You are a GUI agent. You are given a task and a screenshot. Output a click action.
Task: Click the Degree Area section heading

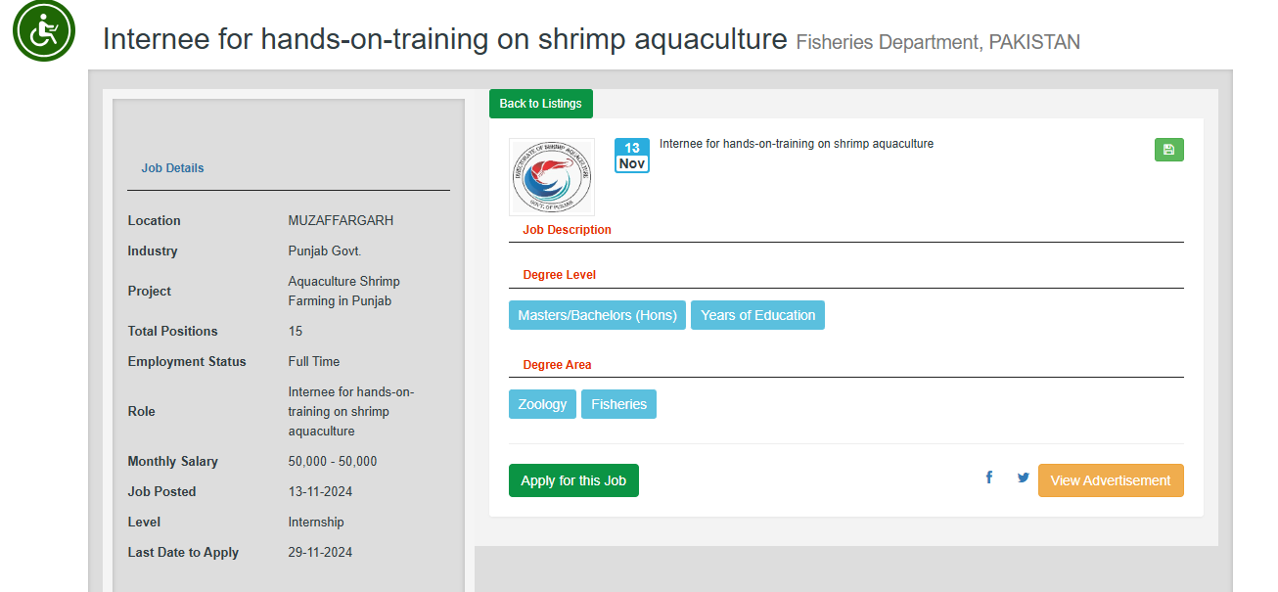pos(557,365)
